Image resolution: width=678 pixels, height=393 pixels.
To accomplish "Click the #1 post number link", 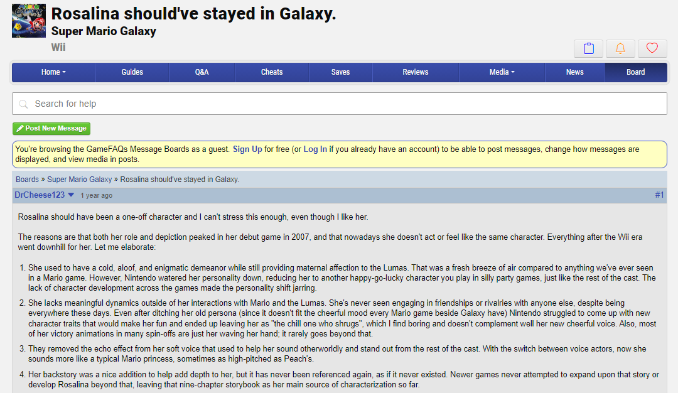I will pos(659,195).
